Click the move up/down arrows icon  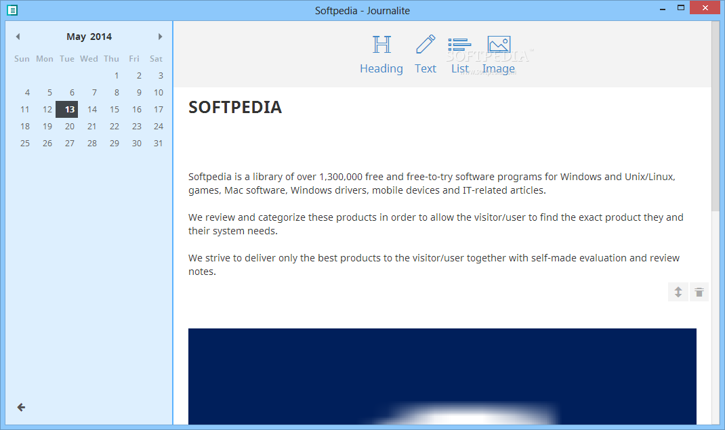click(x=678, y=292)
